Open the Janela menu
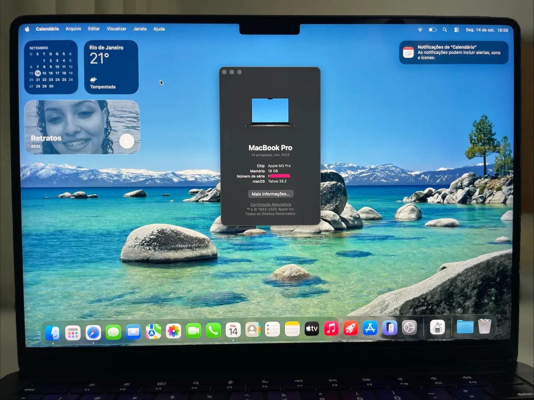The image size is (534, 400). (140, 29)
